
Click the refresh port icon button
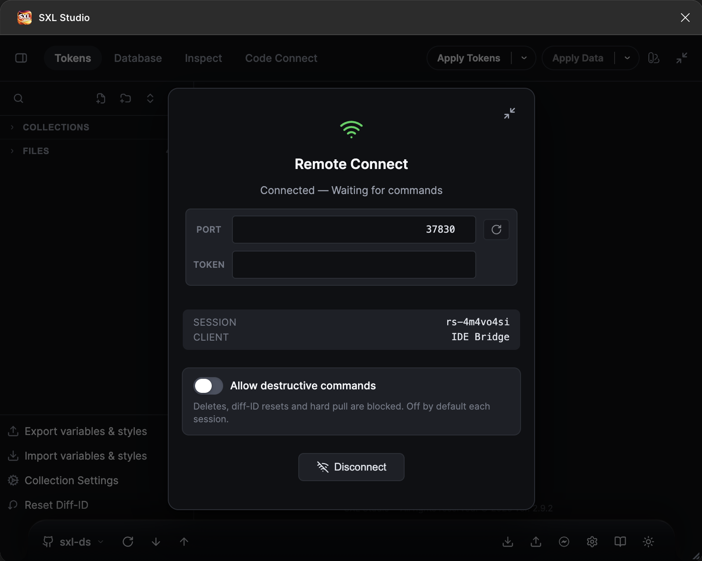click(x=496, y=230)
